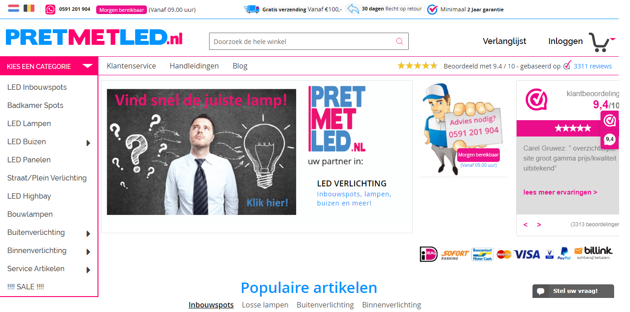This screenshot has width=630, height=312.
Task: Click the iDEAL payment logo
Action: [x=429, y=254]
